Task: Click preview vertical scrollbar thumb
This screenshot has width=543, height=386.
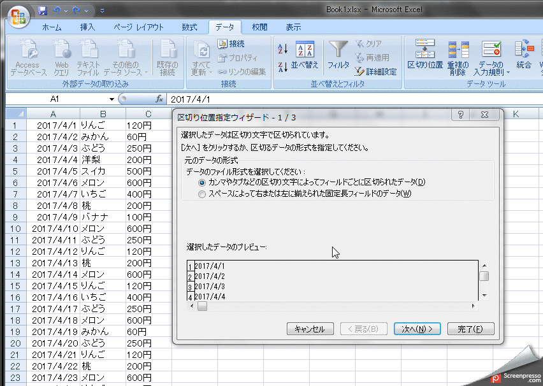Action: pyautogui.click(x=484, y=276)
